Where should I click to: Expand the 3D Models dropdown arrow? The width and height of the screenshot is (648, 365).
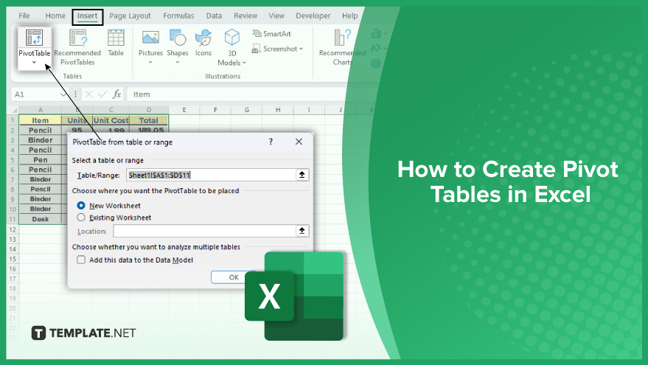pos(244,63)
